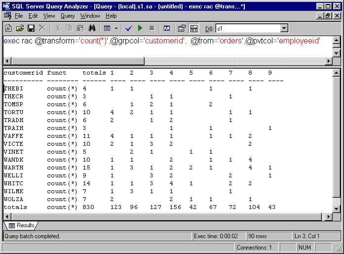Image resolution: width=344 pixels, height=254 pixels.
Task: Toggle display estimated execution plan button
Action: 166,28
